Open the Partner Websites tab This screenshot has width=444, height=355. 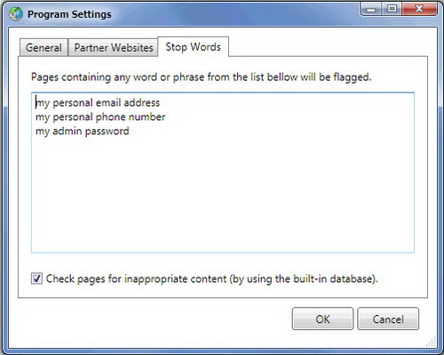coord(114,47)
